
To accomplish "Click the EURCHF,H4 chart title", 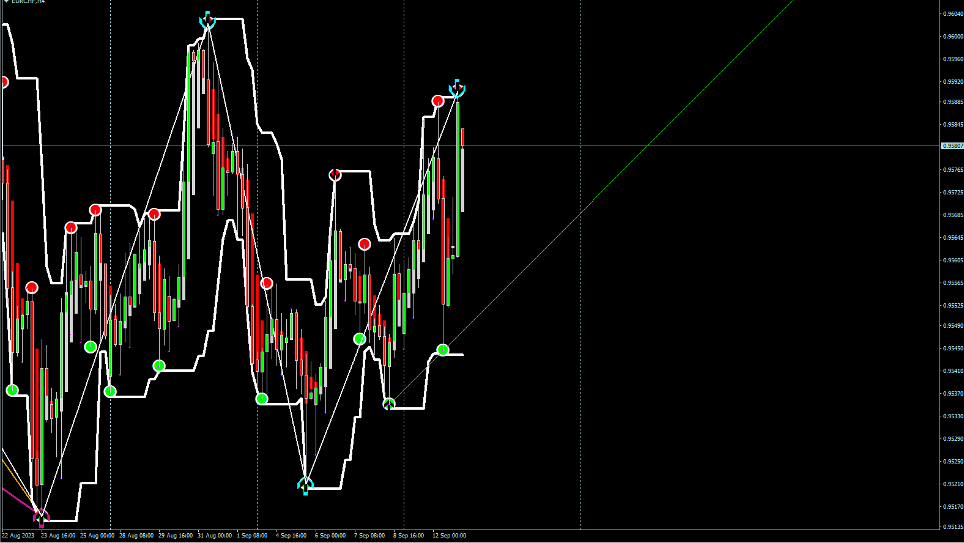I will click(28, 2).
